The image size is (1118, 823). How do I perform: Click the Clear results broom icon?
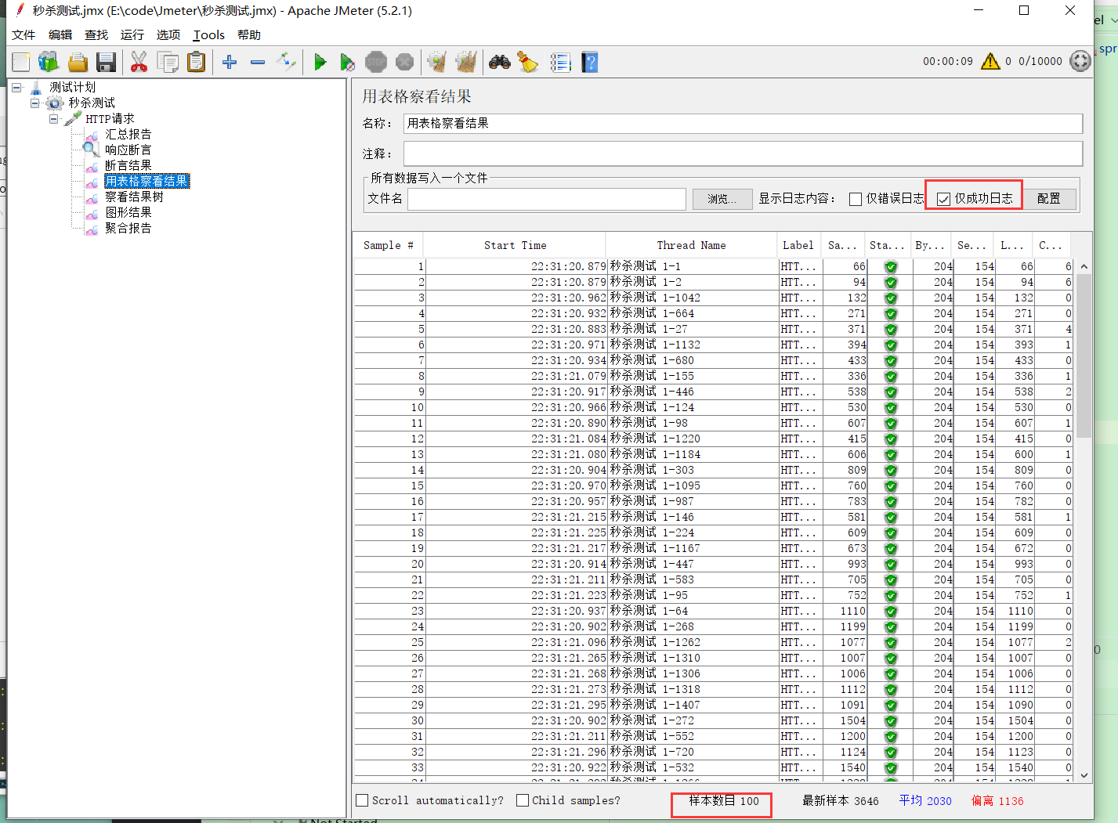coord(437,62)
